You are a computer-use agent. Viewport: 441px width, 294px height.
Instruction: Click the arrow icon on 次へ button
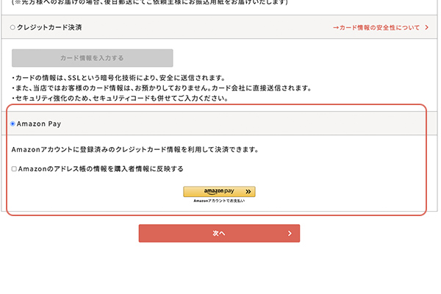pyautogui.click(x=290, y=234)
